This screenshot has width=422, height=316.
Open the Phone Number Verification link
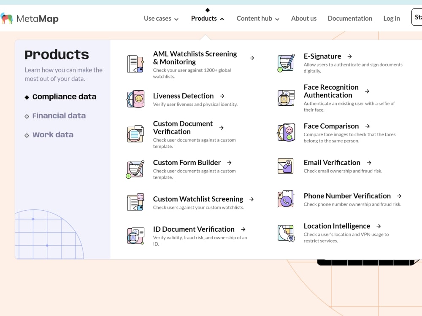point(347,196)
